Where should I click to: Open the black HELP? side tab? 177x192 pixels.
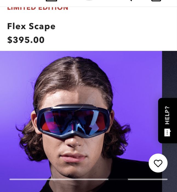coord(167,121)
